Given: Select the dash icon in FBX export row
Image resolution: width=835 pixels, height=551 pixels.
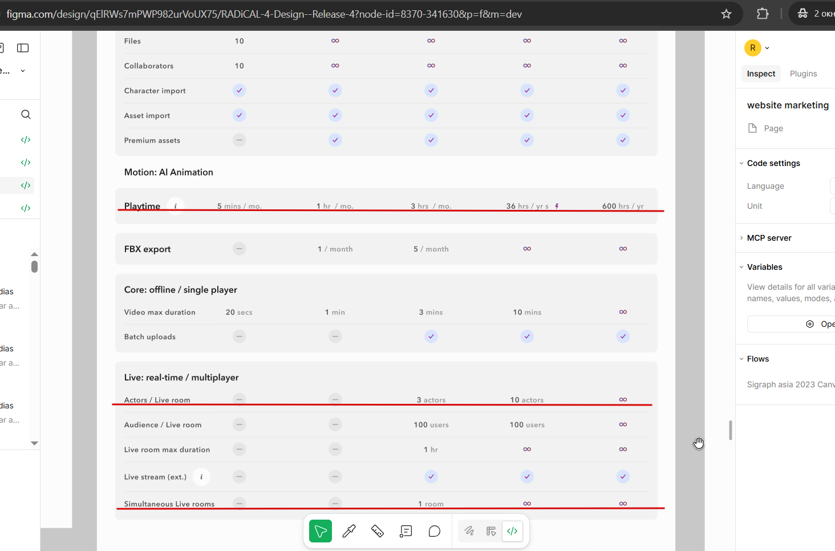Looking at the screenshot, I should 240,249.
